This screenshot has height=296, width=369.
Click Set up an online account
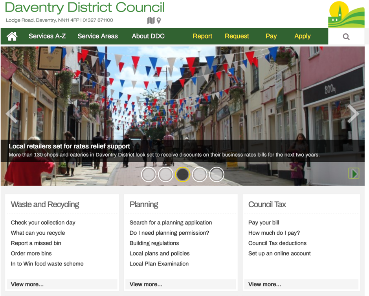279,254
